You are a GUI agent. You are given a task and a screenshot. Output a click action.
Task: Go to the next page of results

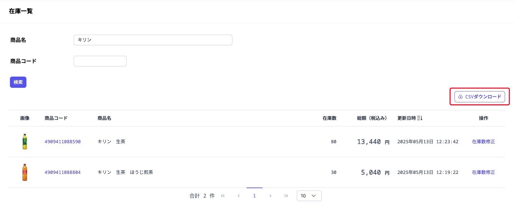click(270, 196)
